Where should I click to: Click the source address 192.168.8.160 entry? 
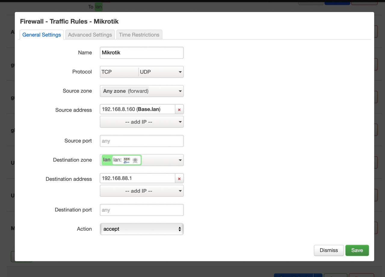click(137, 109)
